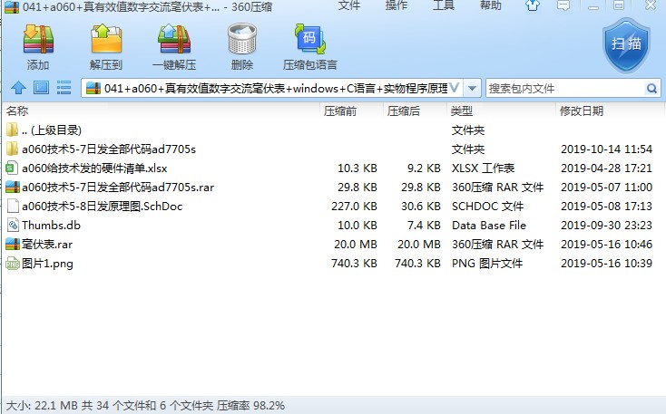Viewport: 666px width, 414px height.
Task: Select file name 图片1.png
Action: pyautogui.click(x=47, y=264)
